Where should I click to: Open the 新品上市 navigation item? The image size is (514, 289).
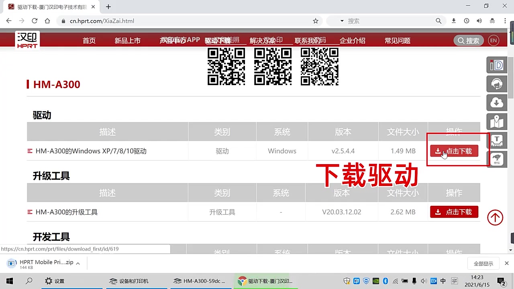tap(127, 41)
